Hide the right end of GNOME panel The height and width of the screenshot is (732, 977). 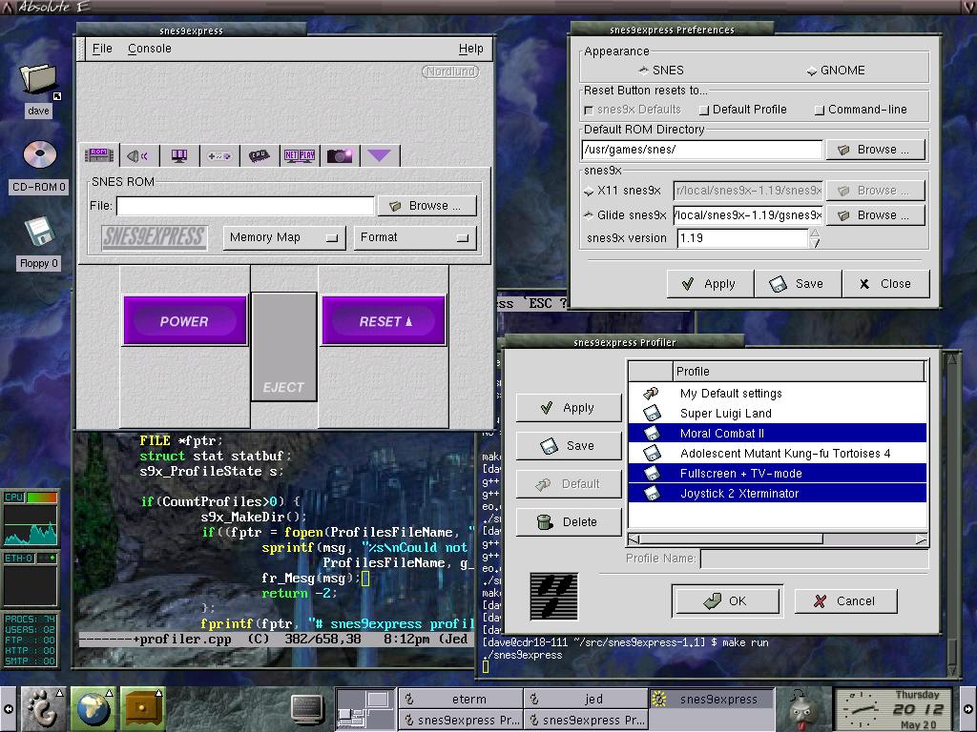tap(967, 708)
